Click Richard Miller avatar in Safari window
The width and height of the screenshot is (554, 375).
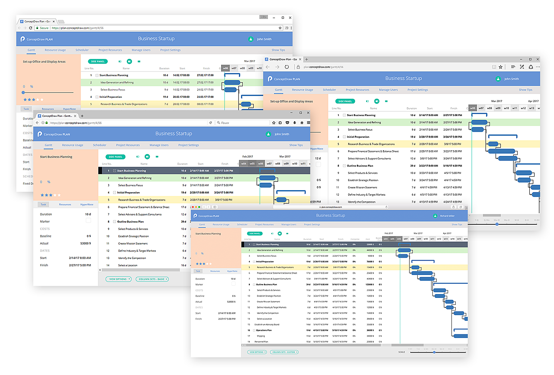pos(435,216)
